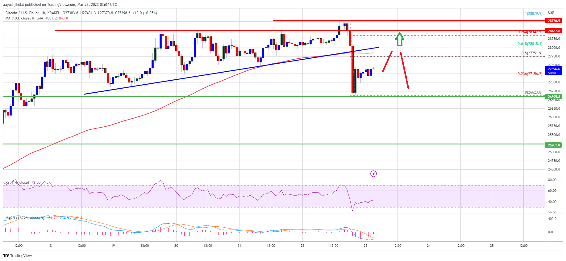566x261 pixels.
Task: Click the 20 date marker on time axis
Action: 176,246
